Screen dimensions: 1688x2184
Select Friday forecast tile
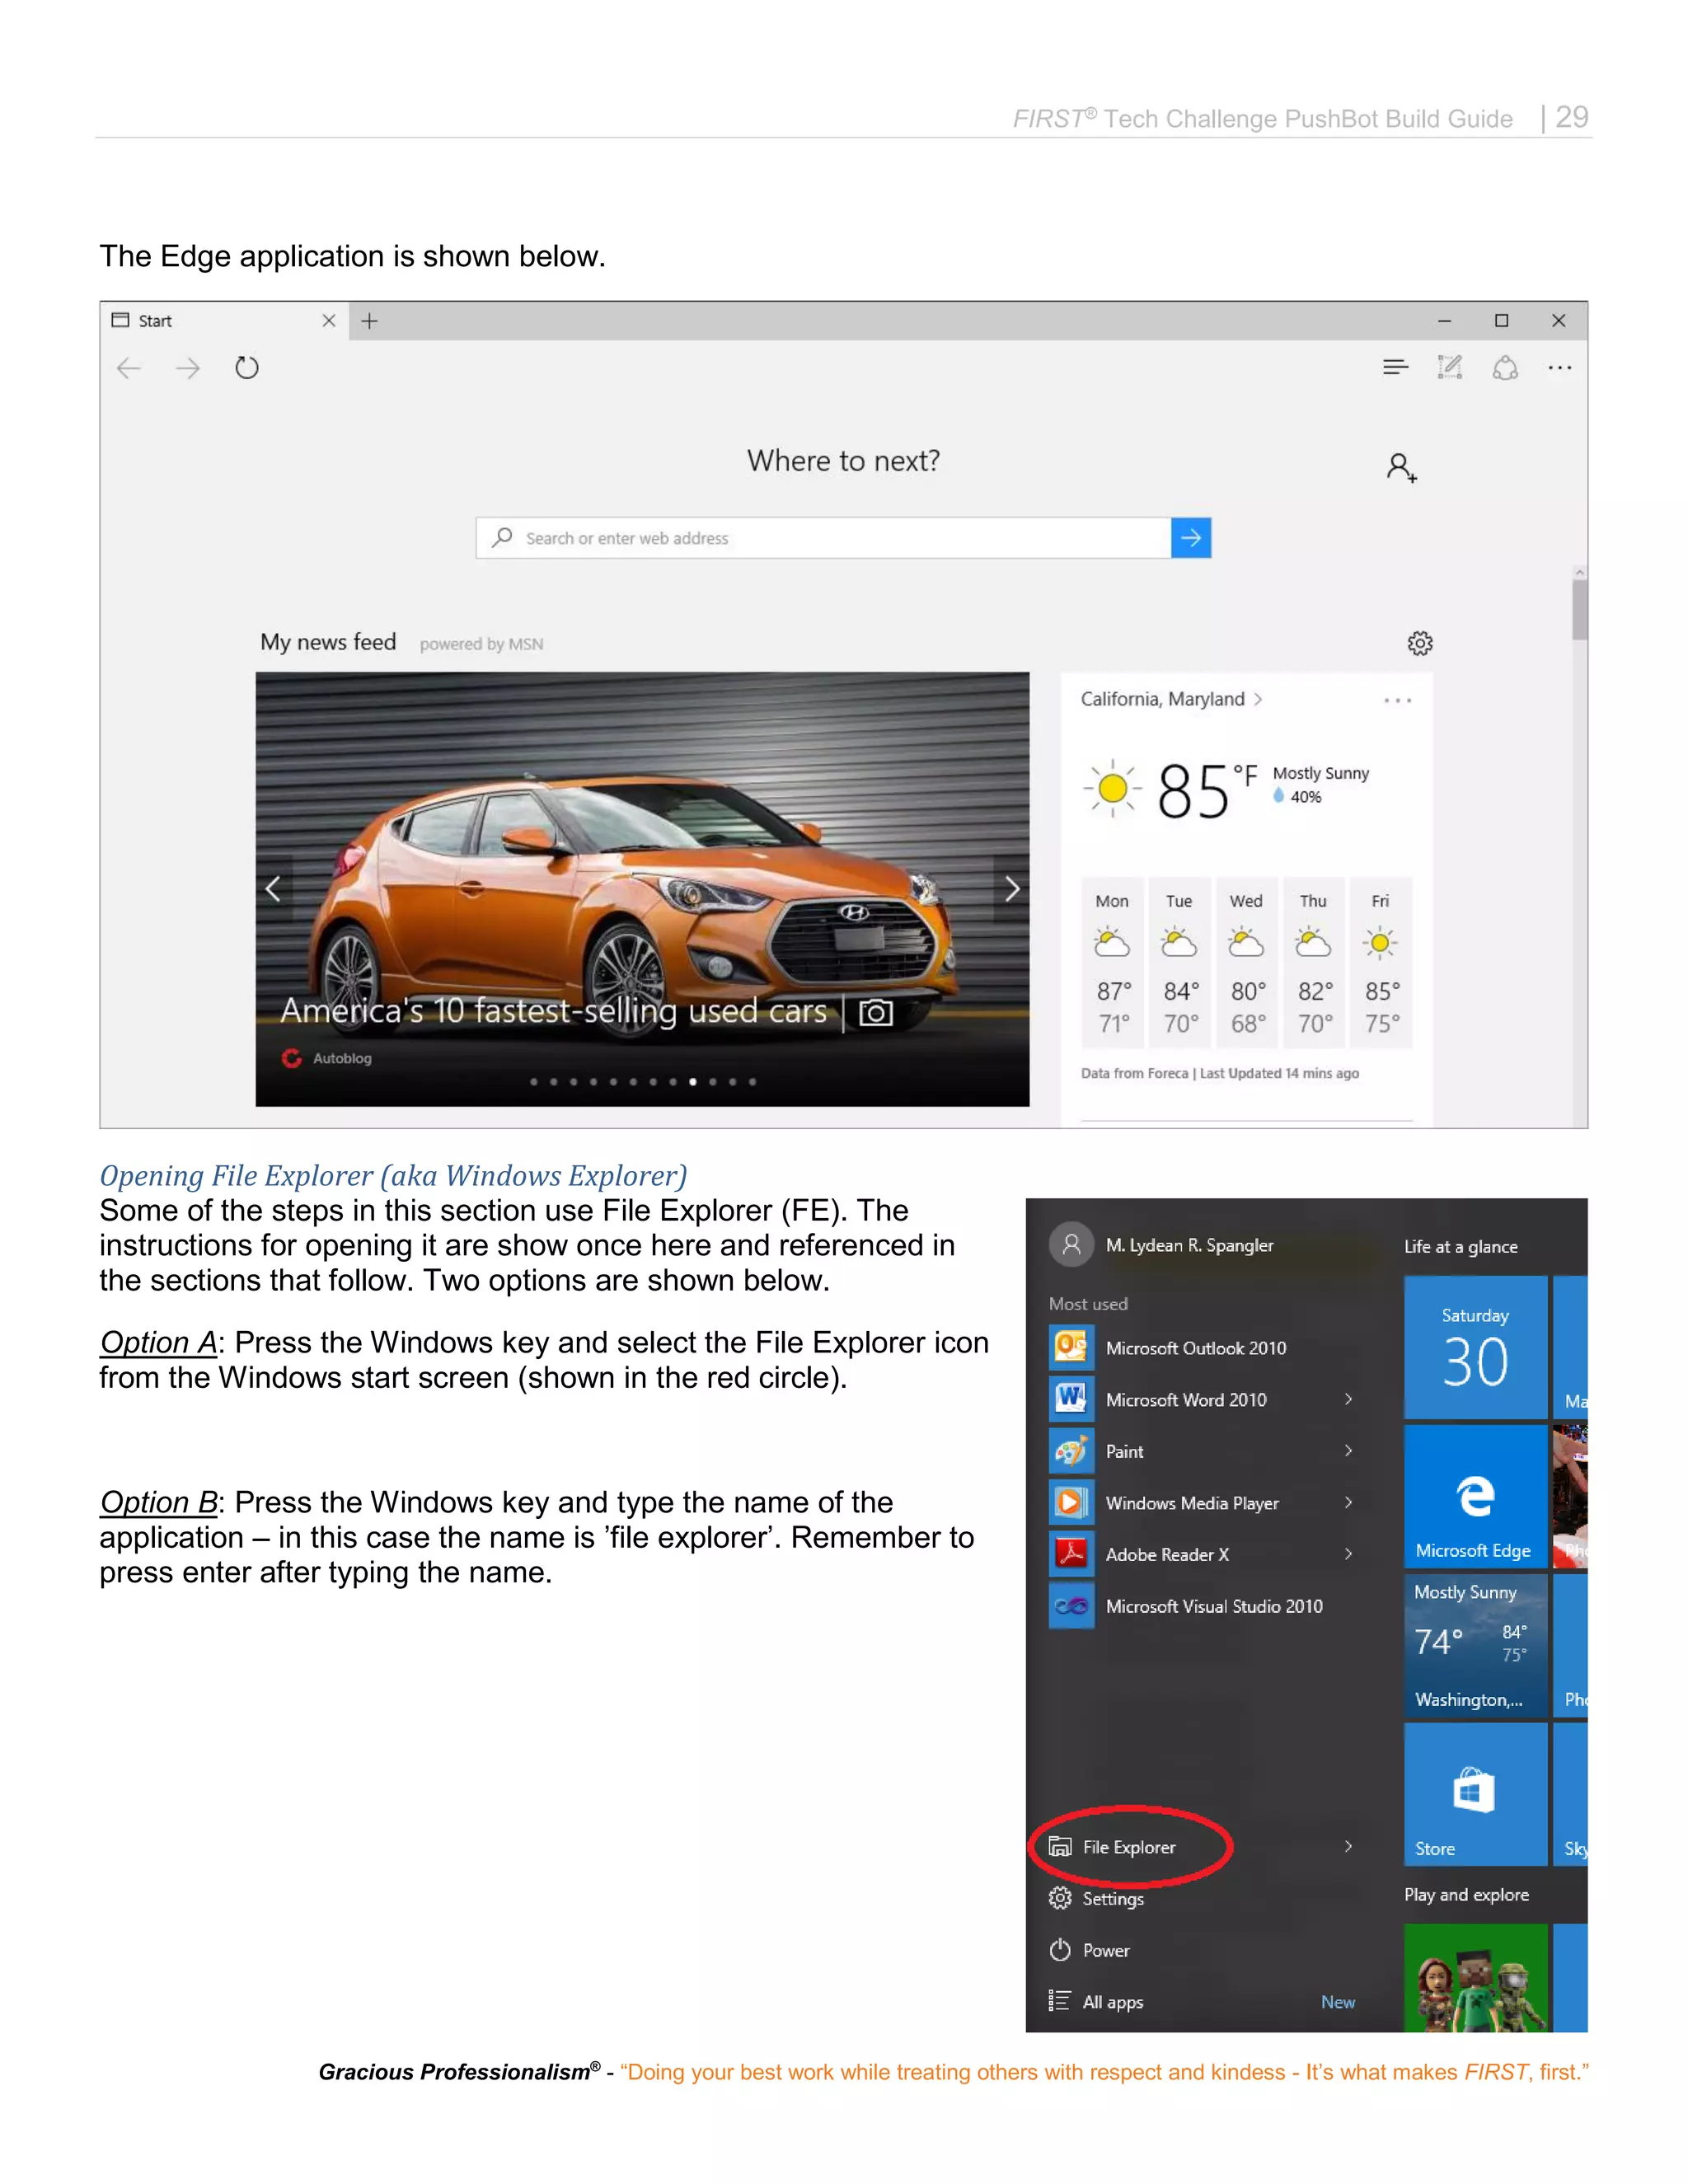1380,963
